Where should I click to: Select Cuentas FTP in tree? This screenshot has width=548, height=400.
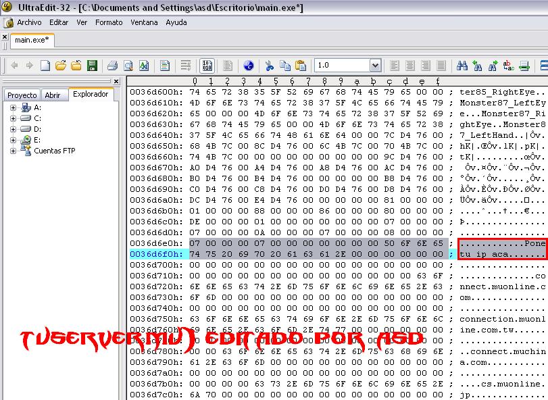(x=55, y=151)
